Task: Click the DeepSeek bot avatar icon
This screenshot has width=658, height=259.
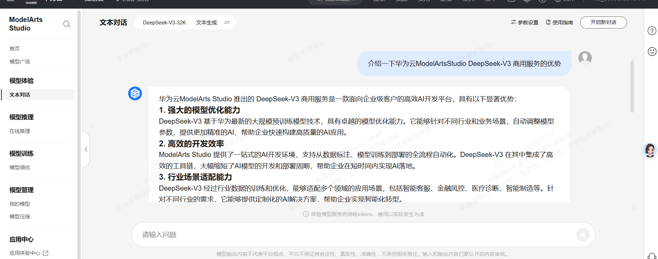Action: pos(135,93)
